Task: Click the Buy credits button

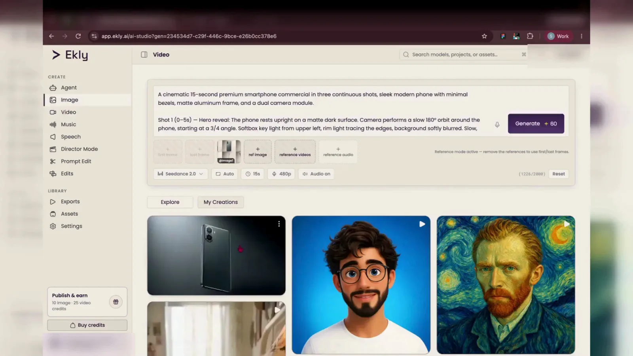Action: (x=87, y=325)
